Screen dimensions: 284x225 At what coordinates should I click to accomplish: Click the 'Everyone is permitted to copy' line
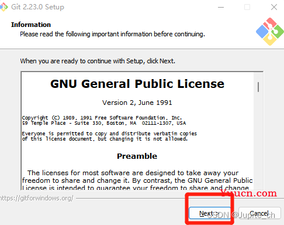(109, 134)
